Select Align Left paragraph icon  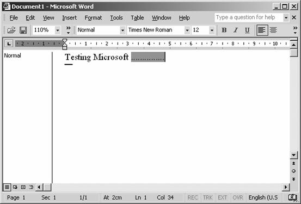262,30
